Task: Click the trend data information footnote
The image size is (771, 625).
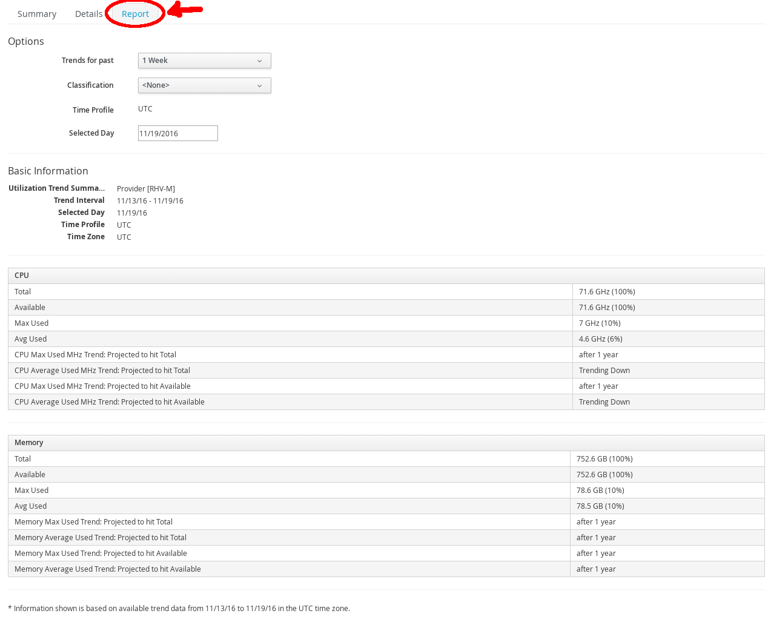Action: tap(179, 609)
